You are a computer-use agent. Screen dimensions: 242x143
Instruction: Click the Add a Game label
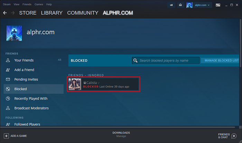point(19,136)
